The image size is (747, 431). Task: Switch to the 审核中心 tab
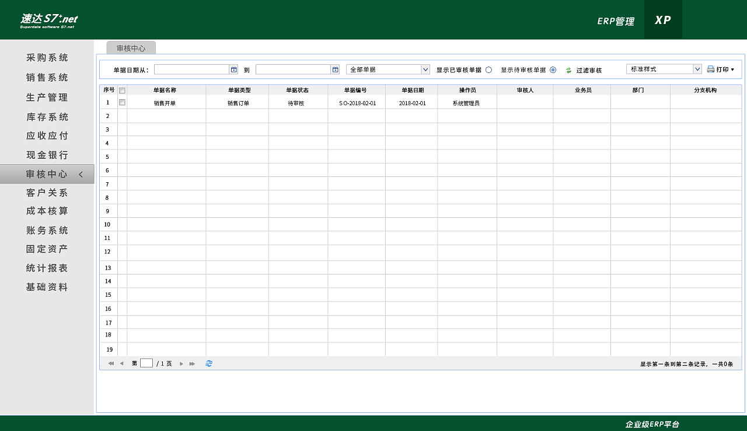131,48
